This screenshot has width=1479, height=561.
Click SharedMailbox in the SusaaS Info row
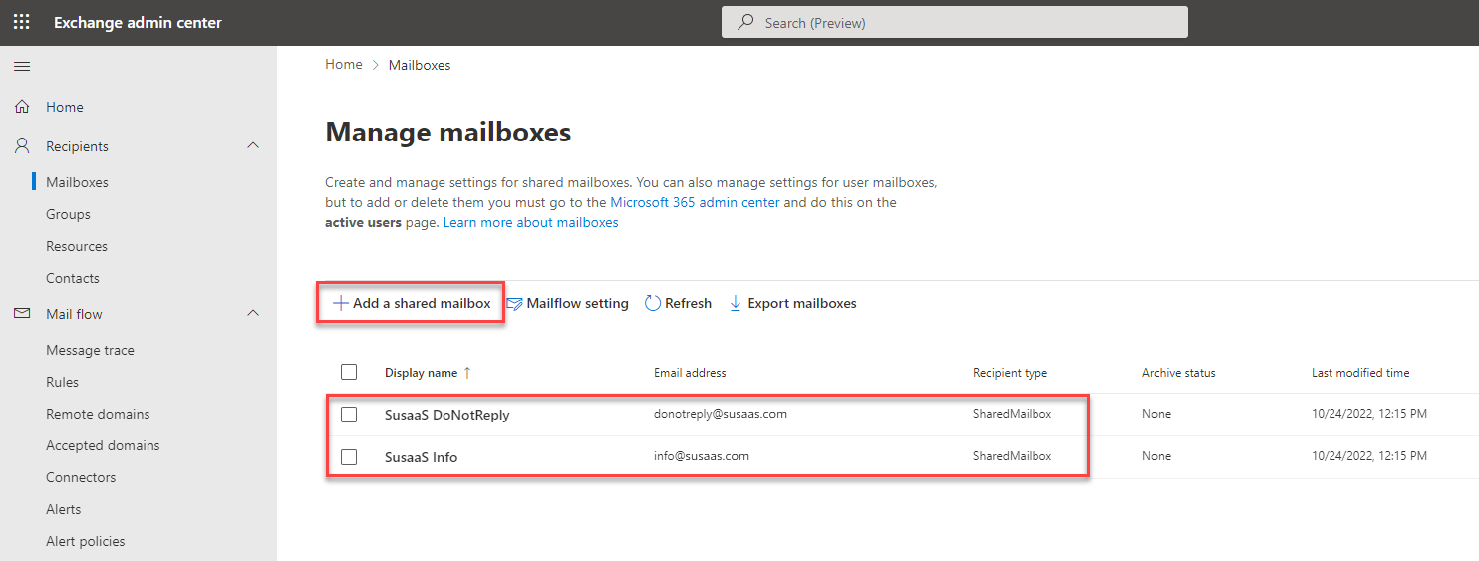[x=1012, y=456]
